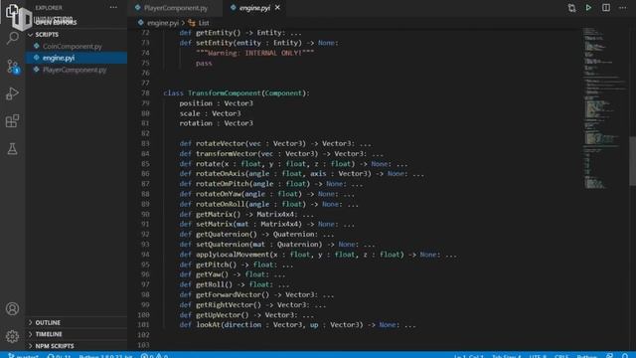
Task: Click the def getYaw line
Action: pyautogui.click(x=232, y=274)
